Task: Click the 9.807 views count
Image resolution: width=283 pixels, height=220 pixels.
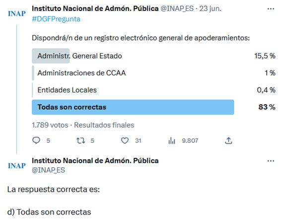Action: pyautogui.click(x=190, y=141)
